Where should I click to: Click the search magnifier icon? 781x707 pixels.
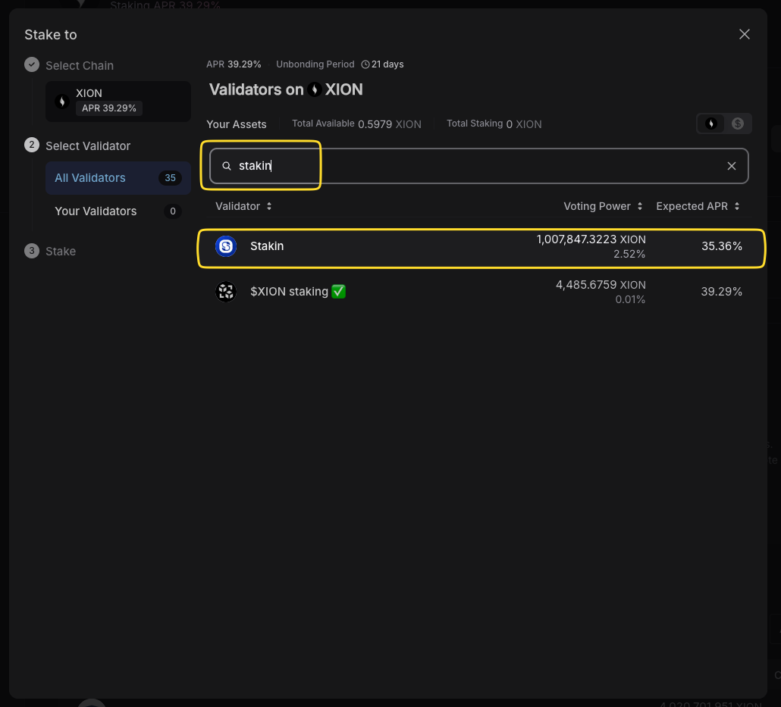tap(227, 166)
